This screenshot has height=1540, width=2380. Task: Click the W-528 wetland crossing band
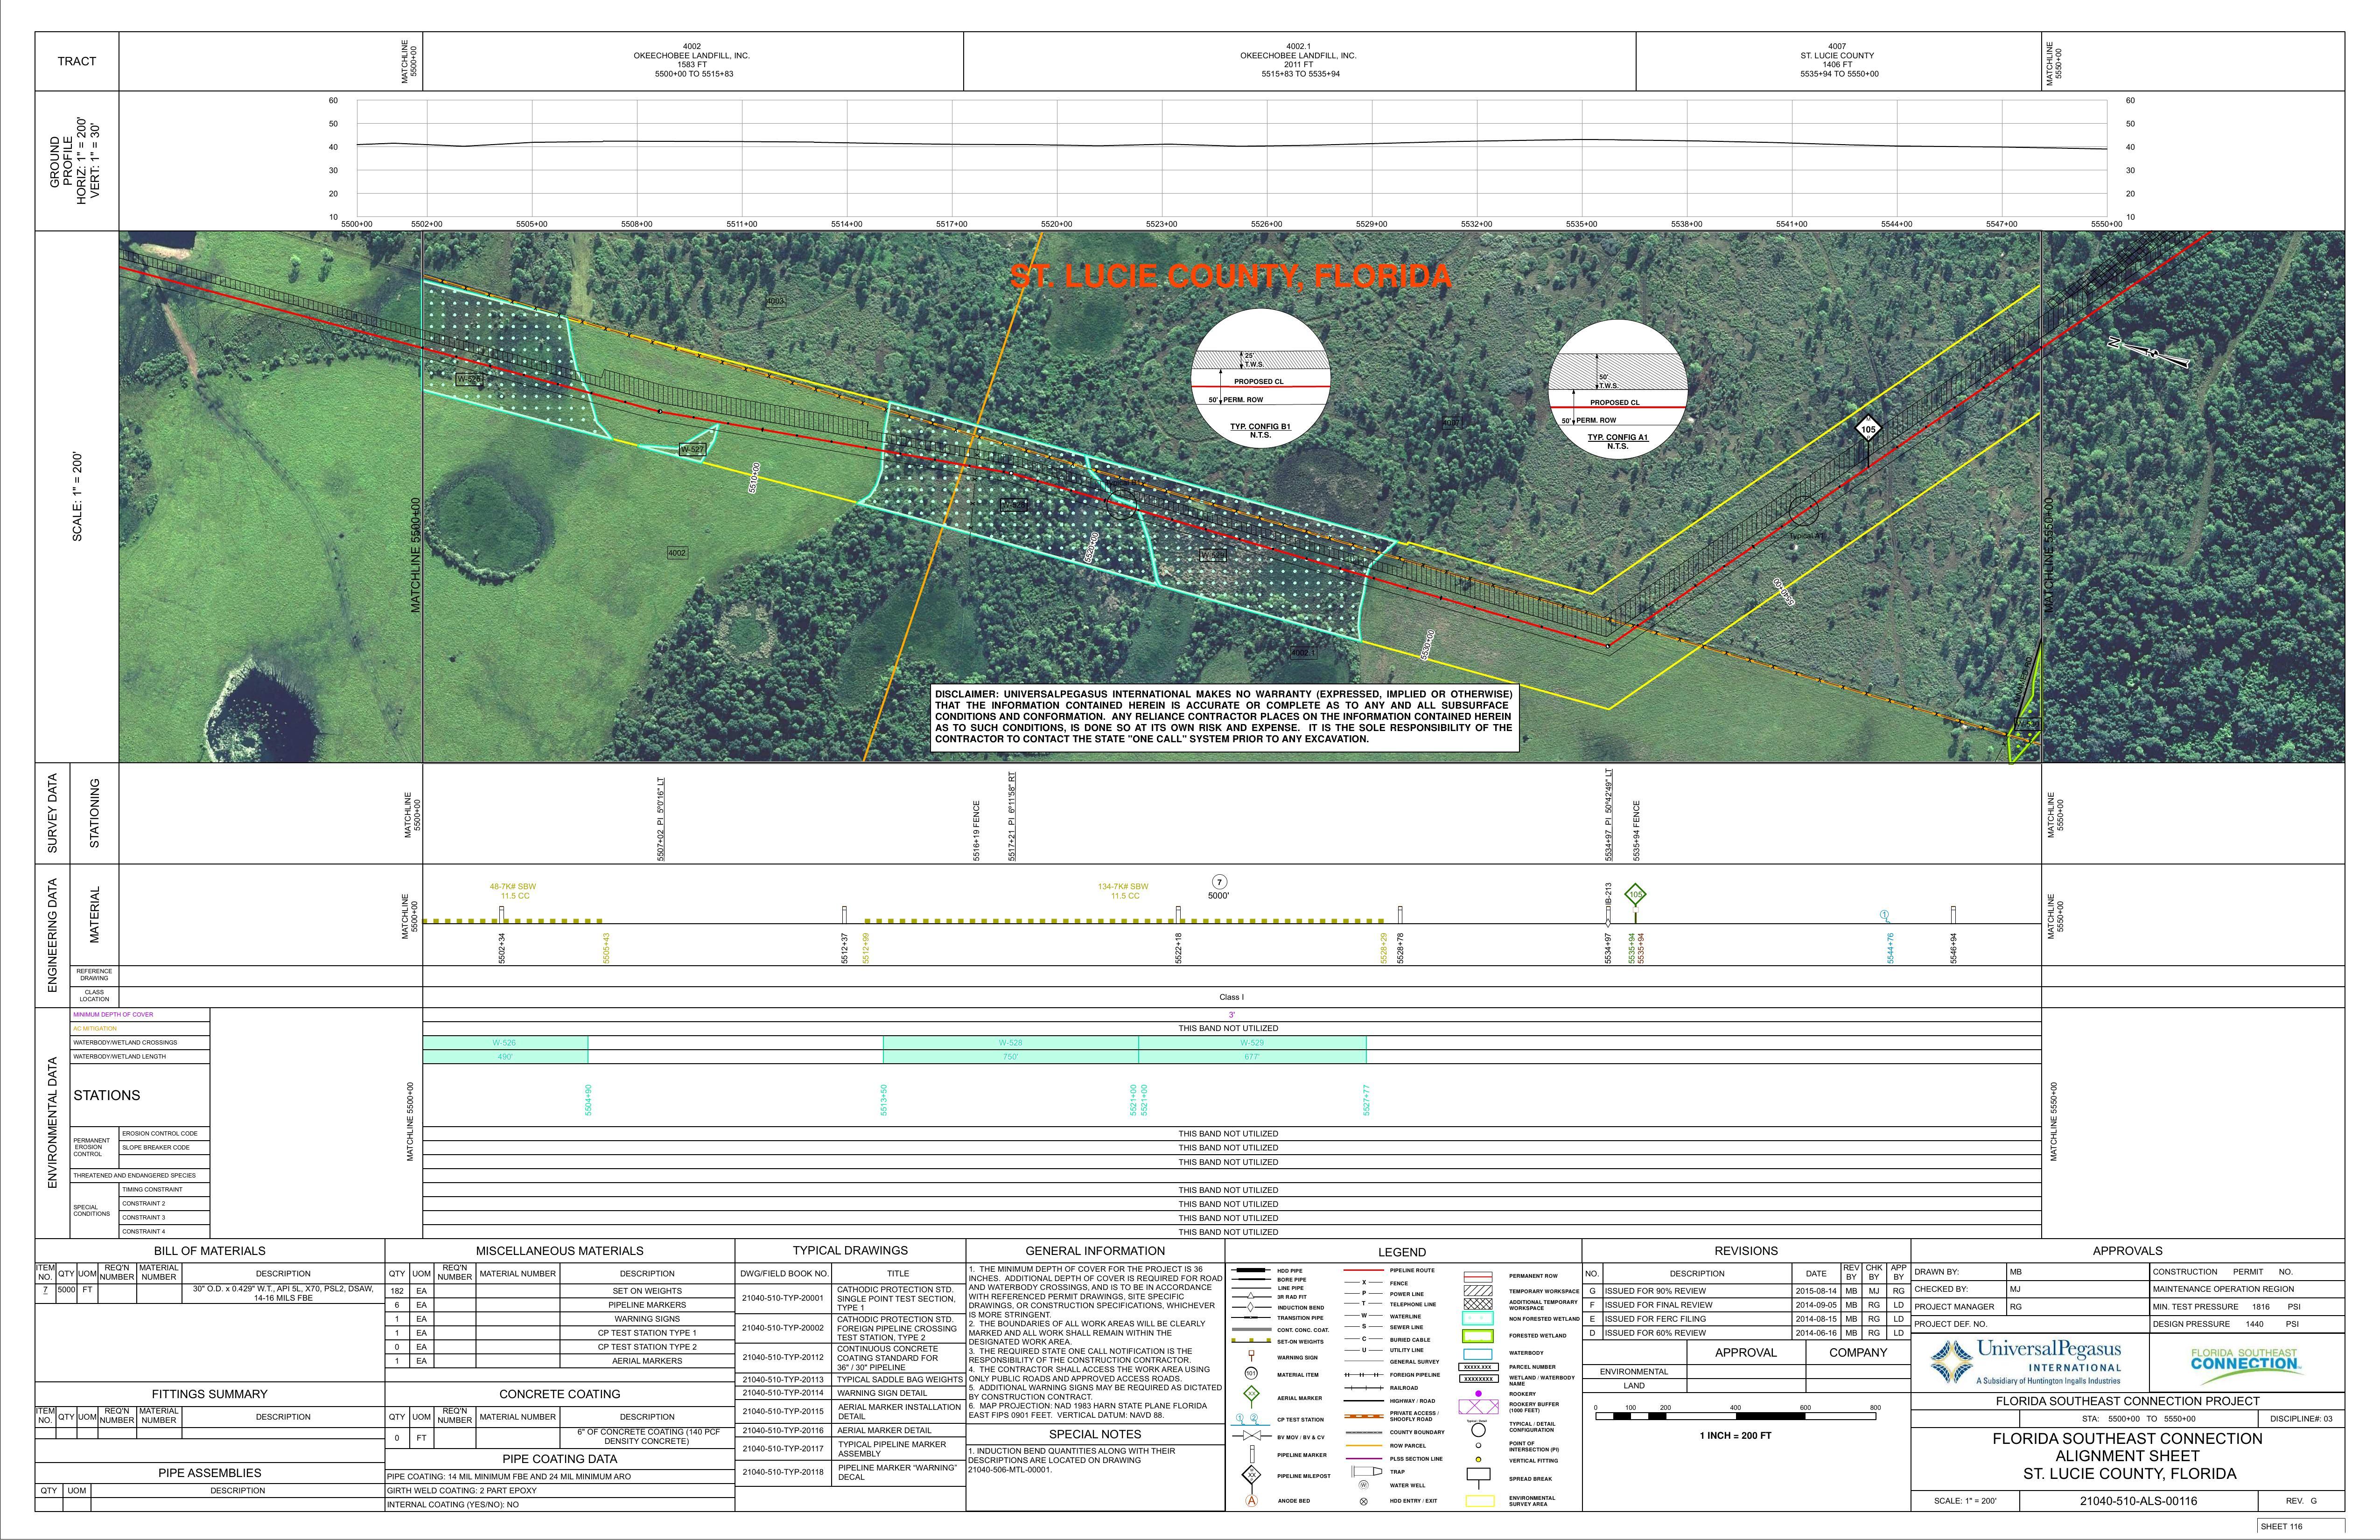pos(1010,1043)
